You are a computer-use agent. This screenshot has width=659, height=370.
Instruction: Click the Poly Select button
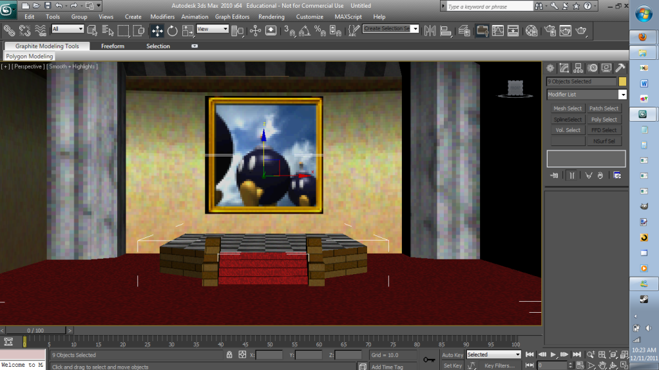click(604, 119)
